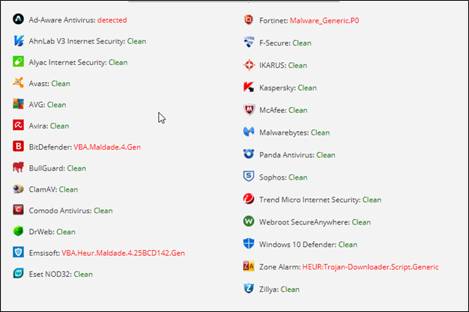Click the Ad-Aware Antivirus icon
Screen dimensions: 469x312
[19, 19]
